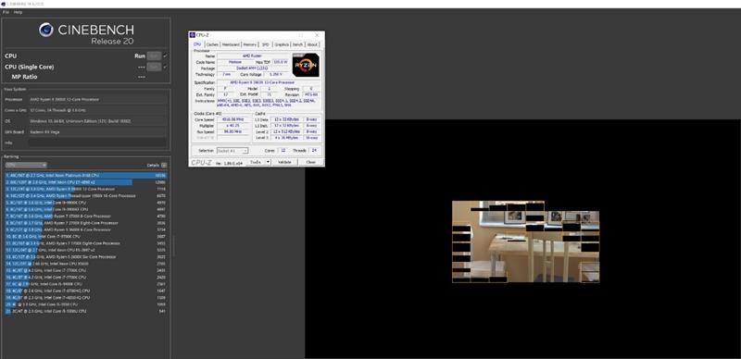
Task: Open the Tools dropdown arrow in CPU-Z
Action: pos(268,162)
